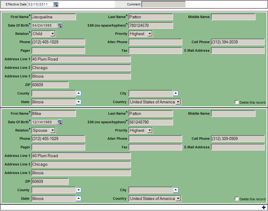Image resolution: width=268 pixels, height=211 pixels.
Task: Click SSN field containing 780124570
Action: tap(151, 25)
